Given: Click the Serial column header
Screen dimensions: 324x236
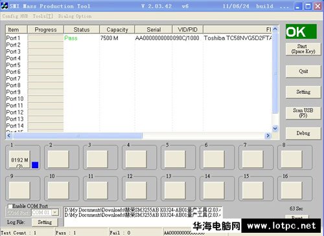Looking at the screenshot, I should [154, 30].
